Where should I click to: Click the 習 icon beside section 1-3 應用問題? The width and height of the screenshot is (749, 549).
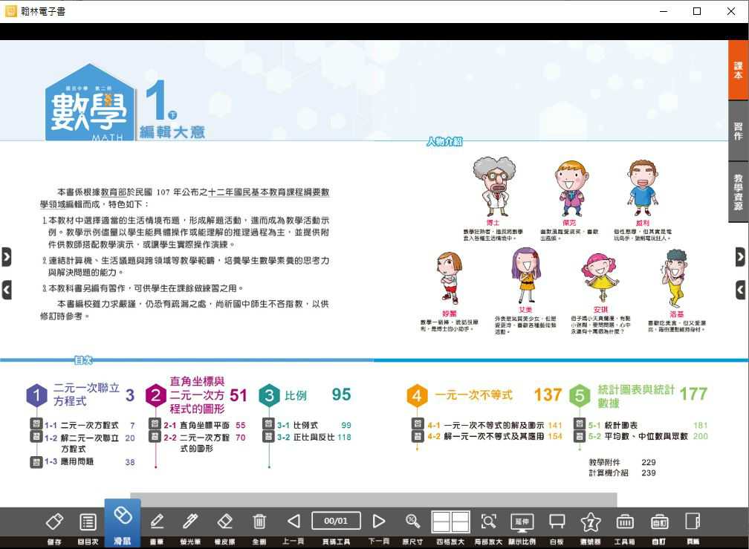pos(36,461)
